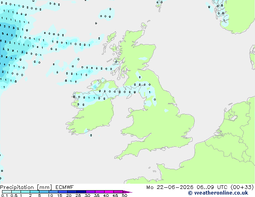
Task: Pick the 35–40 mm purple-magenta swatch
Action: tap(100, 192)
